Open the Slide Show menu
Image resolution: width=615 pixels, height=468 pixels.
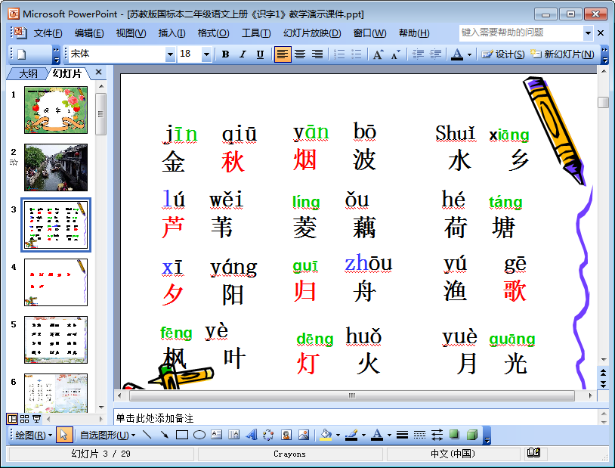coord(312,33)
